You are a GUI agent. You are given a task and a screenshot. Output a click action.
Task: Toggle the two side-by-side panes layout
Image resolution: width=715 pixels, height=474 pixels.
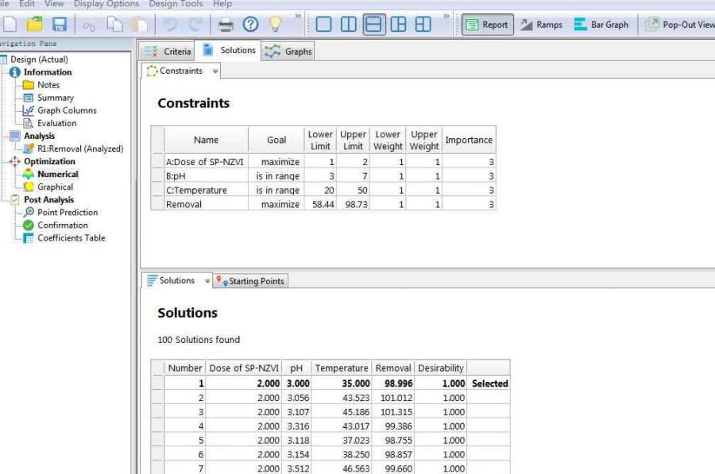click(x=349, y=25)
